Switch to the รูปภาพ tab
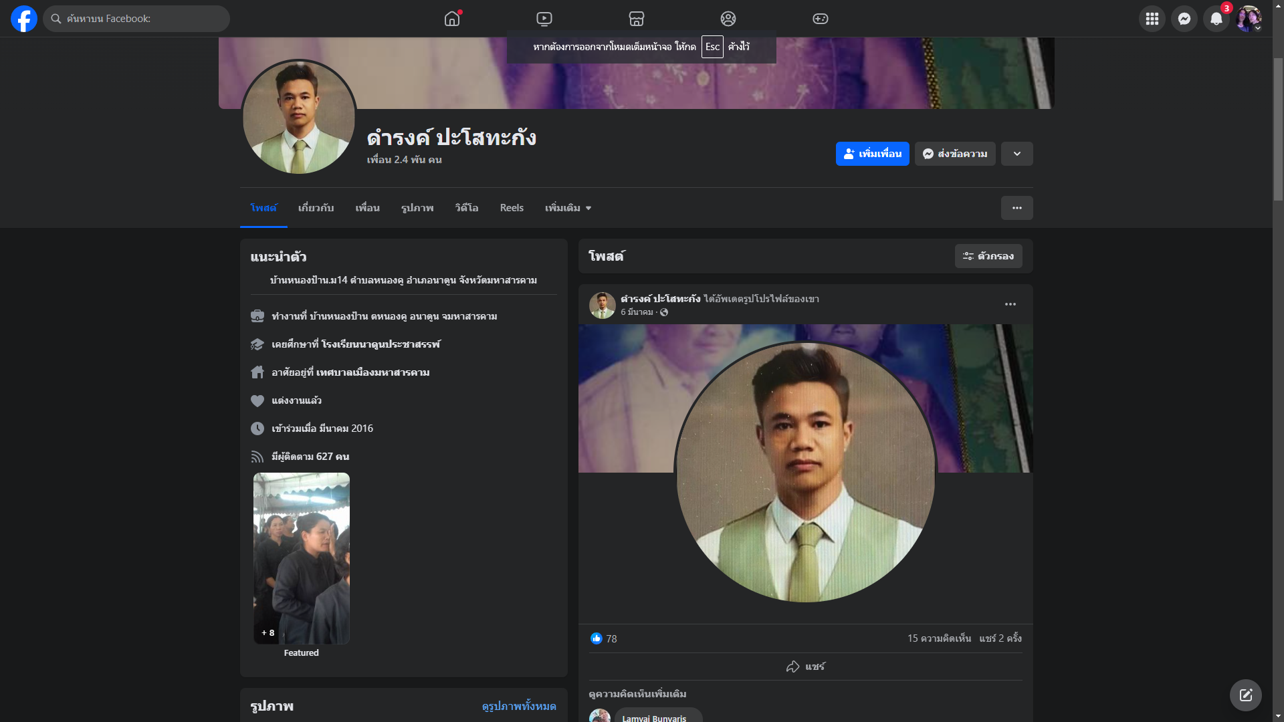The height and width of the screenshot is (722, 1284). pyautogui.click(x=417, y=208)
